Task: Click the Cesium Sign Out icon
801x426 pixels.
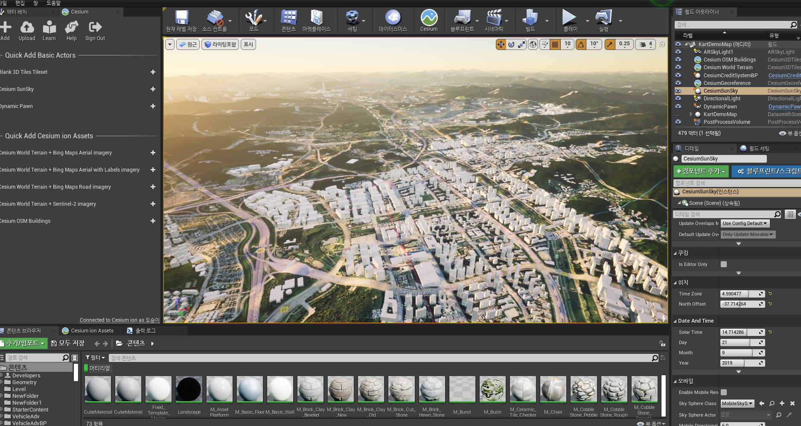Action: (x=95, y=31)
